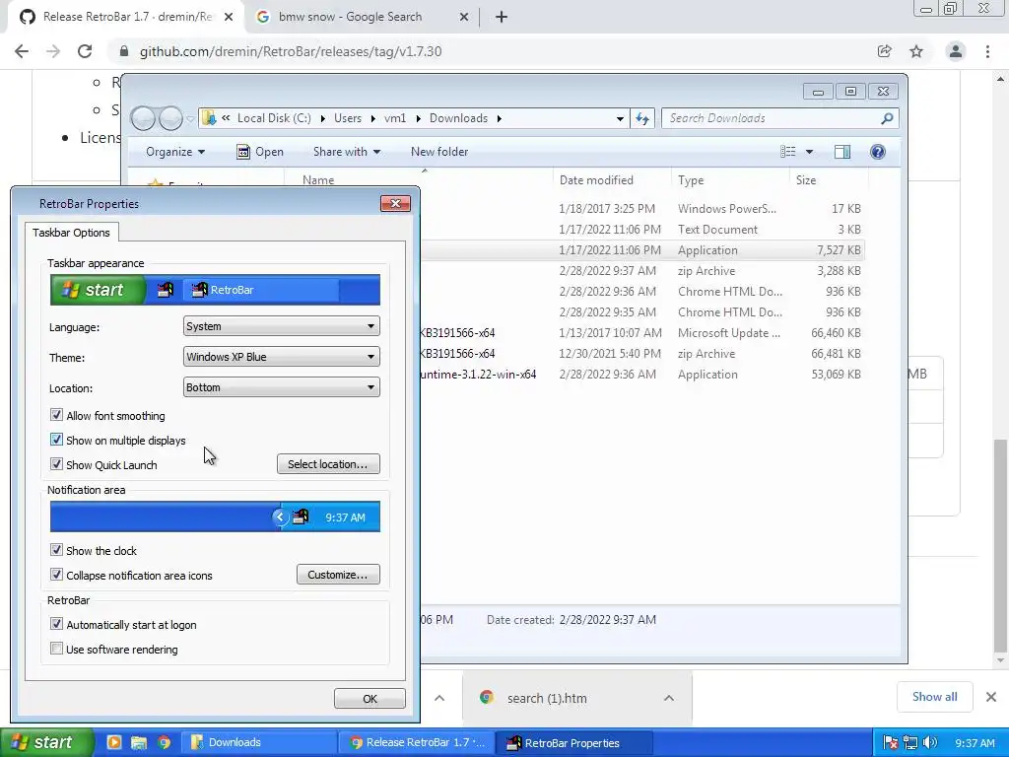Click Show all downloads button
Viewport: 1009px width, 757px height.
934,697
